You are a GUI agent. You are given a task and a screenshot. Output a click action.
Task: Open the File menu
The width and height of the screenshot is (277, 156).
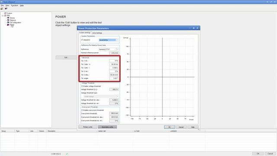[2, 6]
